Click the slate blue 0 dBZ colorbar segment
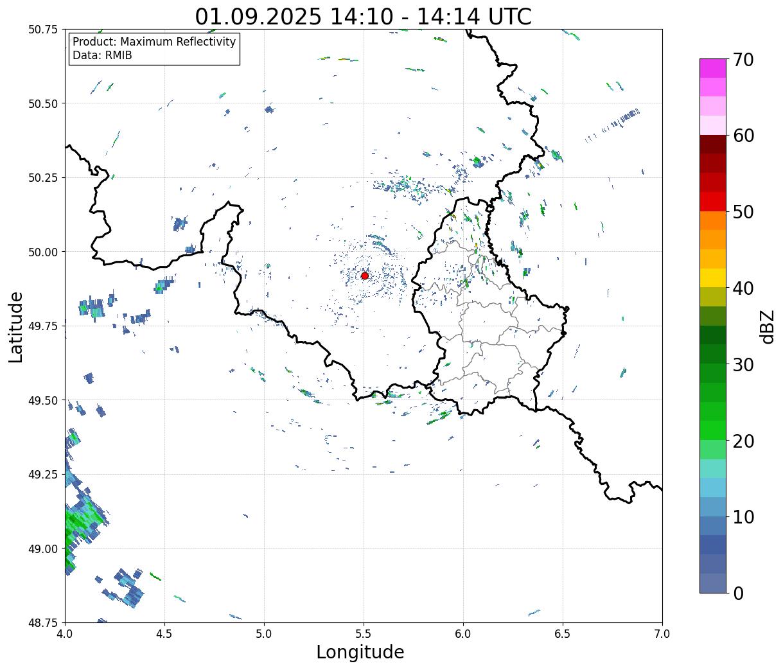 pos(713,583)
